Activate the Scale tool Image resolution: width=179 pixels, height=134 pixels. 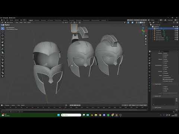click(3, 42)
